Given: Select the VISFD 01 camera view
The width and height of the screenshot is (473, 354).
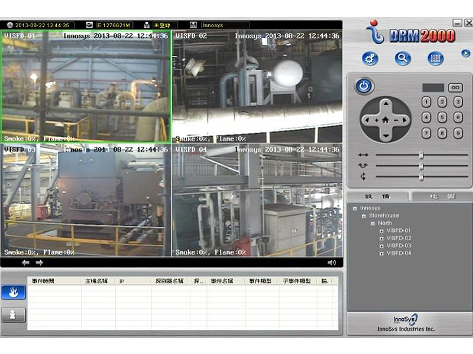Looking at the screenshot, I should [86, 86].
